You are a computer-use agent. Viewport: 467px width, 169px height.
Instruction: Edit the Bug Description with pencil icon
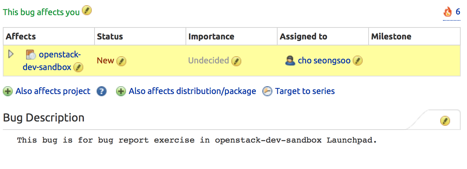(x=445, y=121)
